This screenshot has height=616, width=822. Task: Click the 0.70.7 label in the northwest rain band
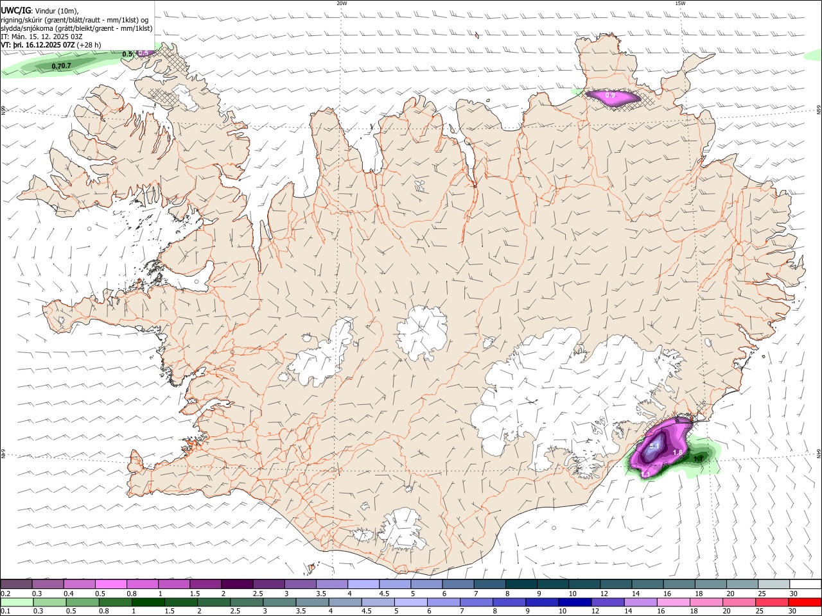[61, 66]
